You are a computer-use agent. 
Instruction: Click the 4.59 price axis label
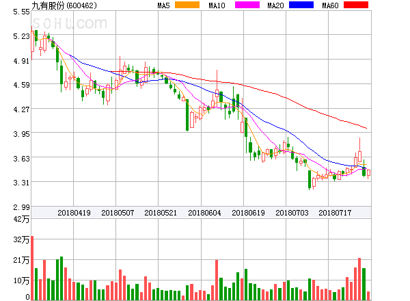click(21, 85)
